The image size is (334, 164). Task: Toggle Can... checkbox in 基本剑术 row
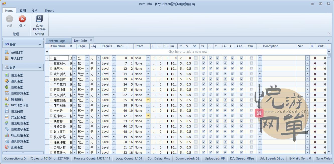tap(251, 63)
